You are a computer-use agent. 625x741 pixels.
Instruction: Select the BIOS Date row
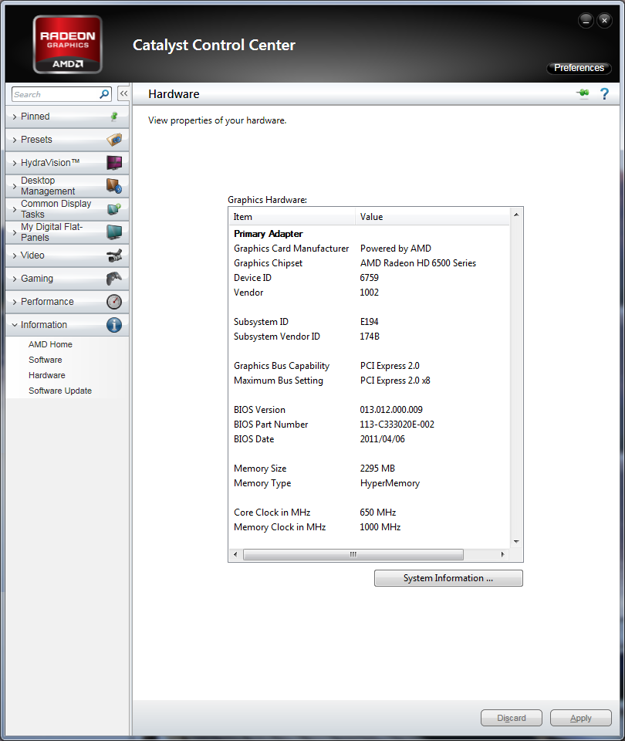[x=369, y=439]
